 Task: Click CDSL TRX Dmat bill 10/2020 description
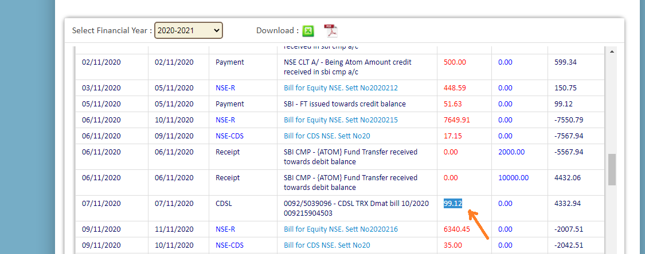click(x=356, y=208)
